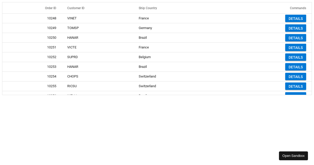The height and width of the screenshot is (165, 314).
Task: Select order number 10252 in the grid
Action: point(52,57)
